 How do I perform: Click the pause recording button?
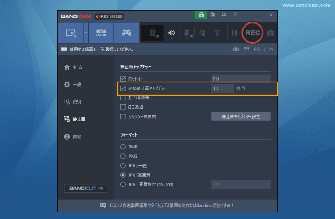[234, 33]
